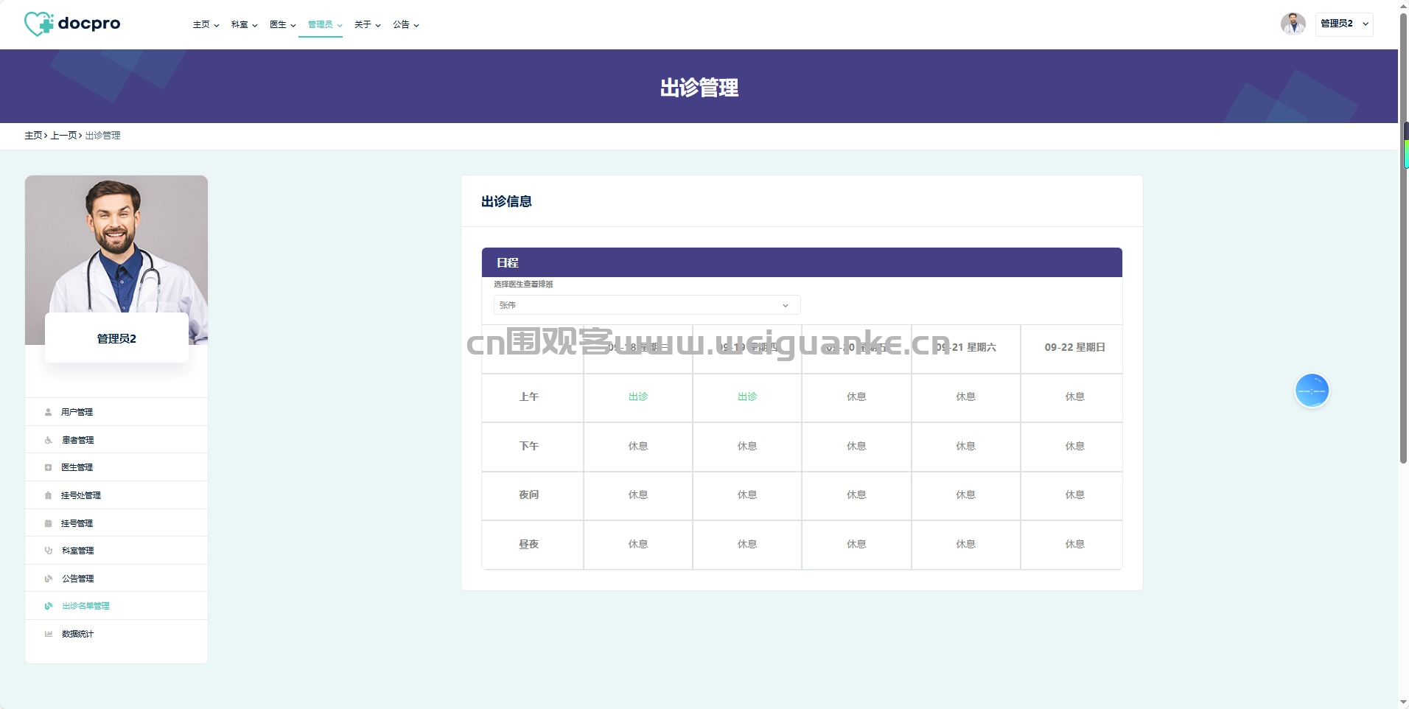Click the 夜间 row header
The height and width of the screenshot is (709, 1409).
[532, 495]
